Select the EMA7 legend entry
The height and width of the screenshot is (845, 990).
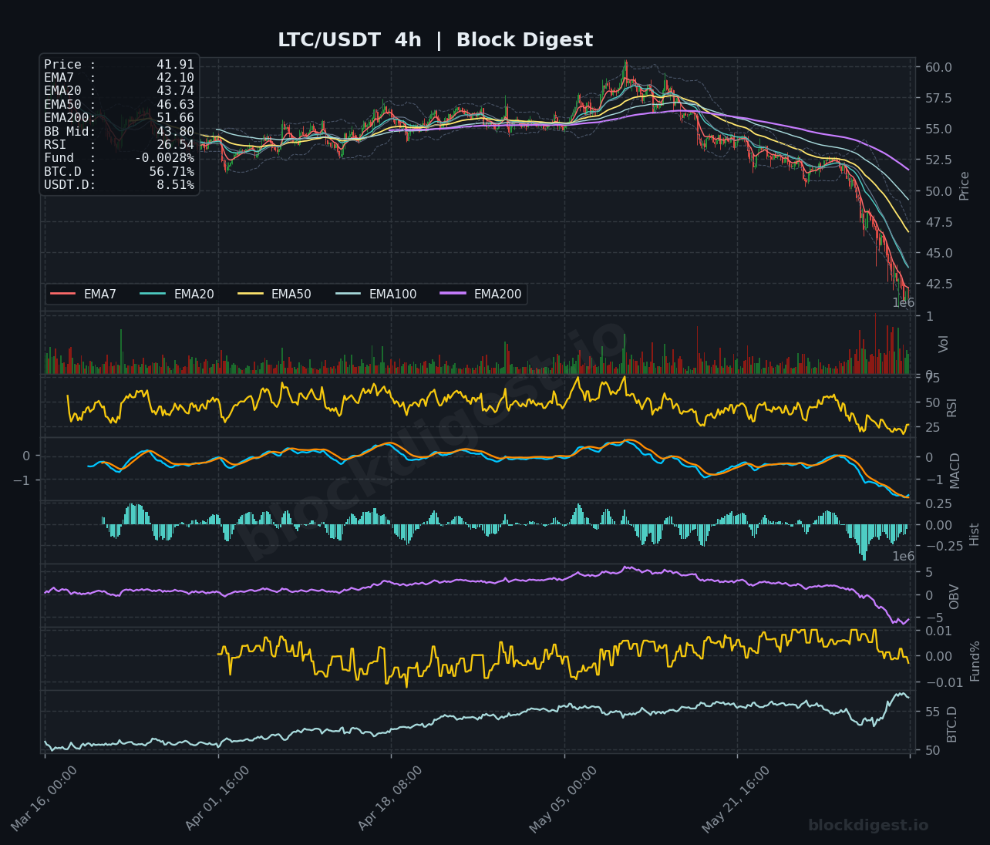(83, 294)
